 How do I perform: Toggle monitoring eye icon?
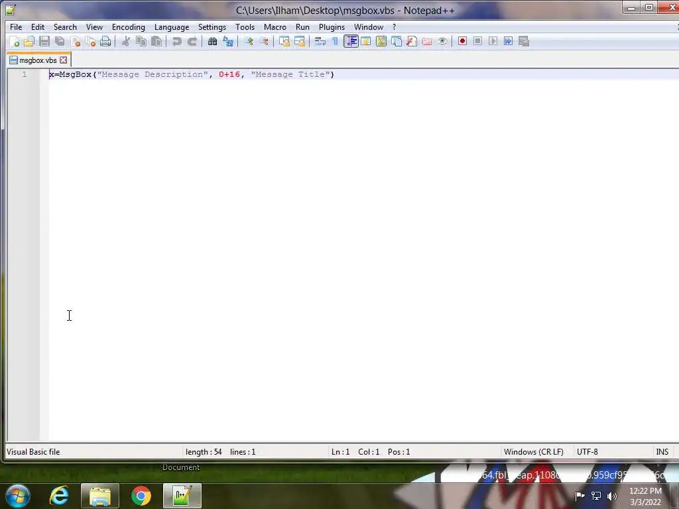point(442,42)
